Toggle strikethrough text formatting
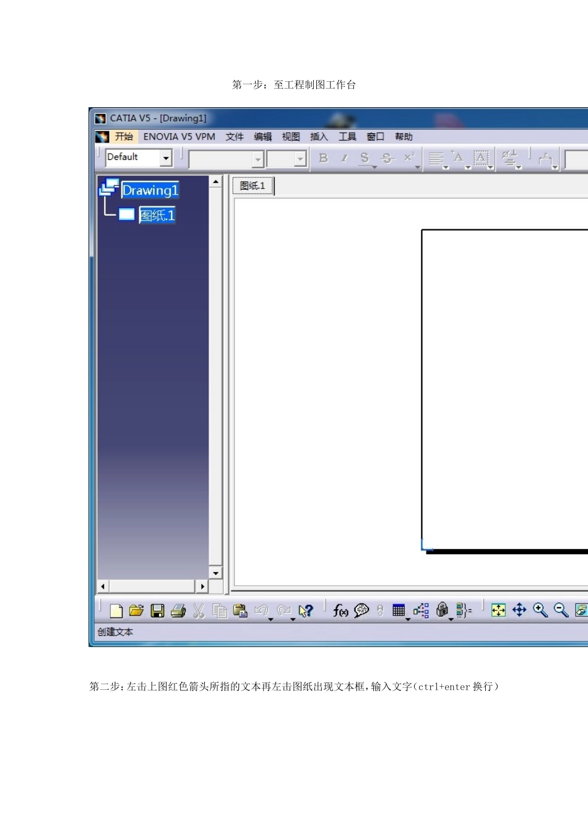The height and width of the screenshot is (833, 588). pos(387,158)
